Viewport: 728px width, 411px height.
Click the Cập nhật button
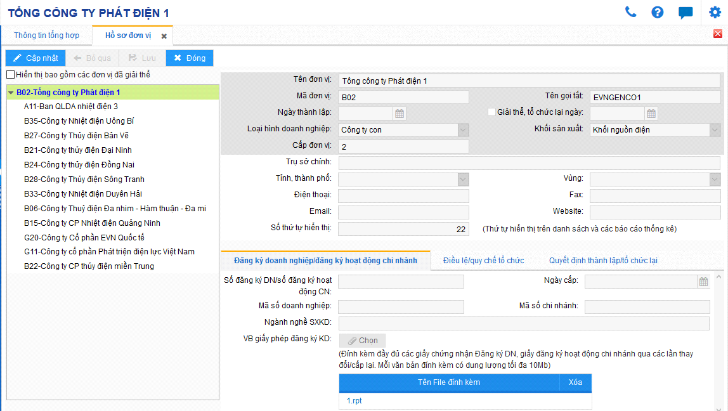click(36, 58)
